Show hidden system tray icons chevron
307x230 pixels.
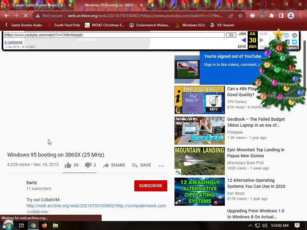click(x=250, y=226)
